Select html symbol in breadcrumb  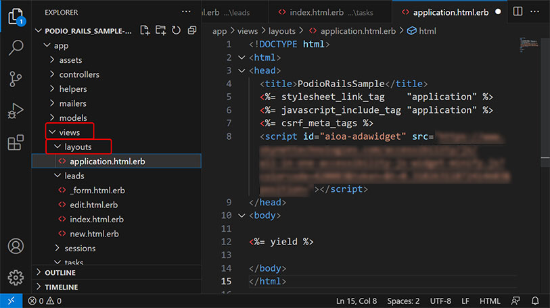coord(421,31)
